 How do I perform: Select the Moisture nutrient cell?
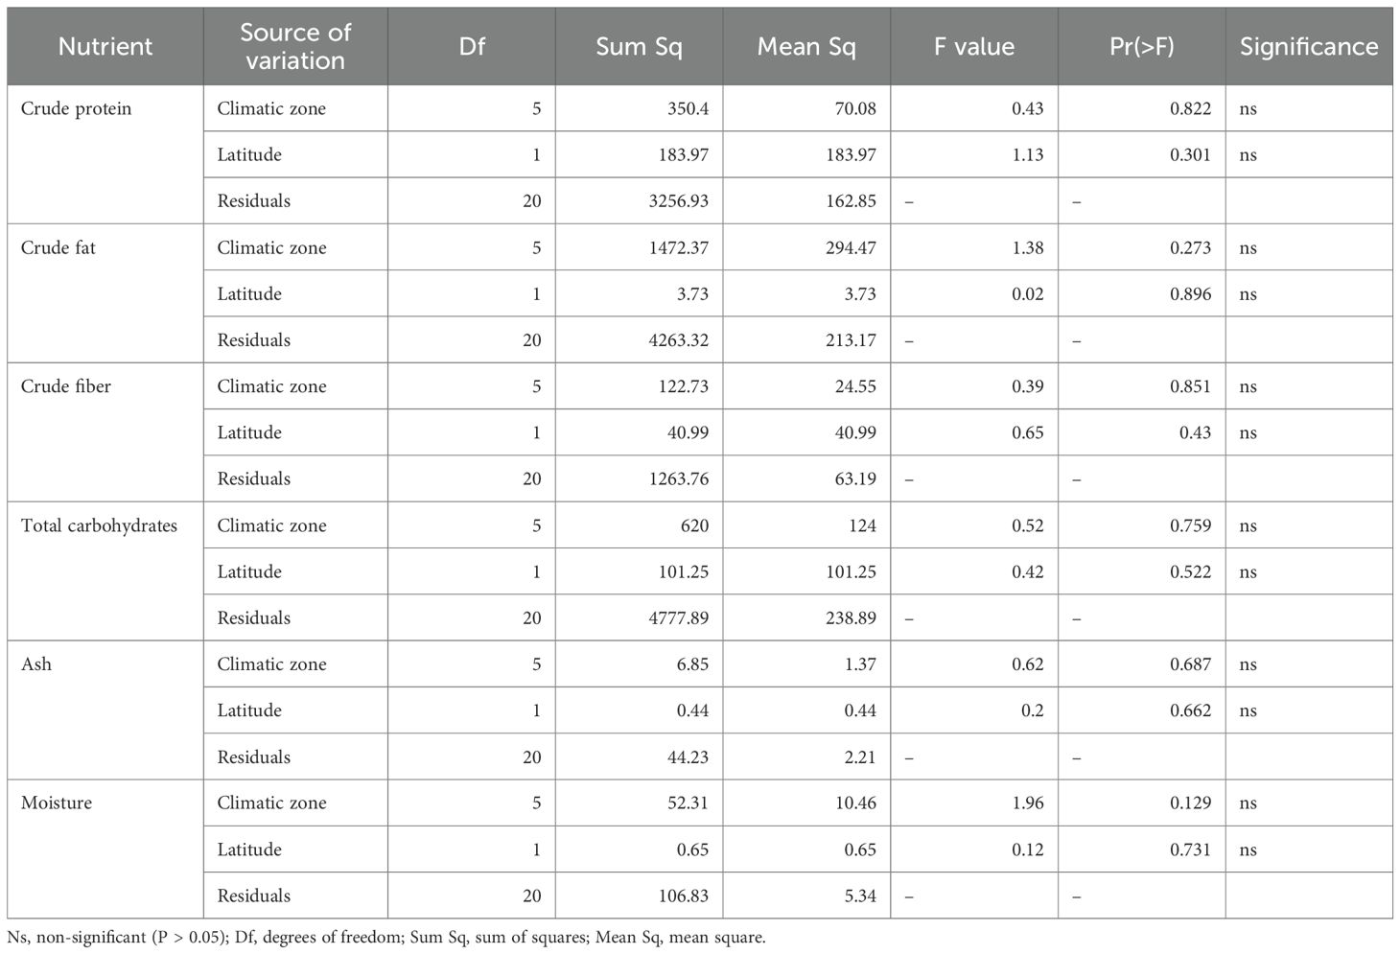click(x=57, y=803)
